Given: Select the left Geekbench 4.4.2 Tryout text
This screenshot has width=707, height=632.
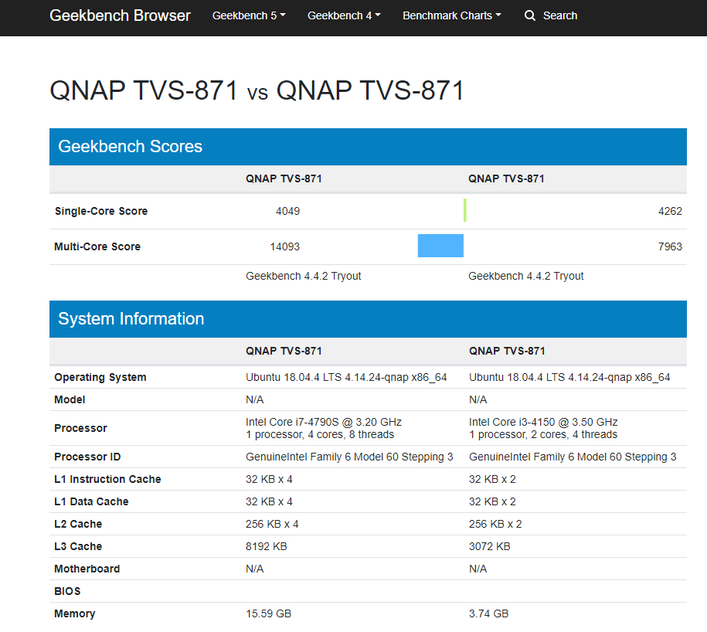Looking at the screenshot, I should (x=303, y=276).
